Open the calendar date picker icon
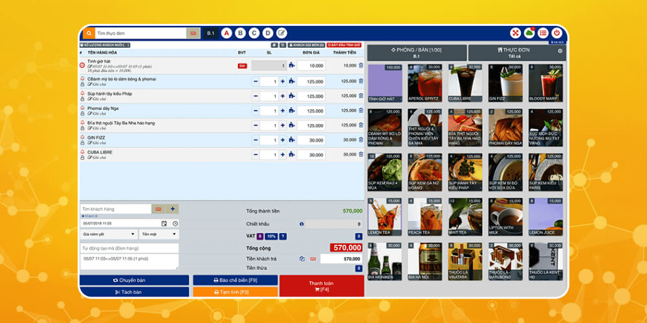 [x=164, y=224]
